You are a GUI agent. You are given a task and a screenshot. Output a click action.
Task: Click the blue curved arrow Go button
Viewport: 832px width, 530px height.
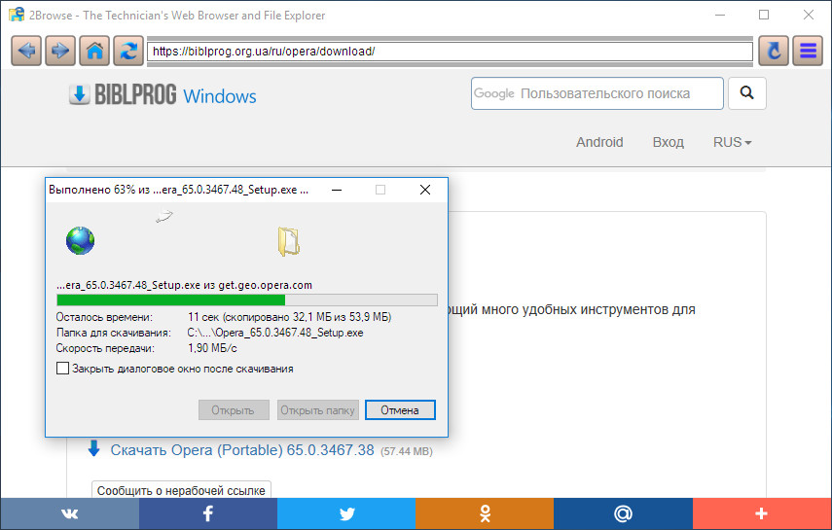pyautogui.click(x=774, y=51)
